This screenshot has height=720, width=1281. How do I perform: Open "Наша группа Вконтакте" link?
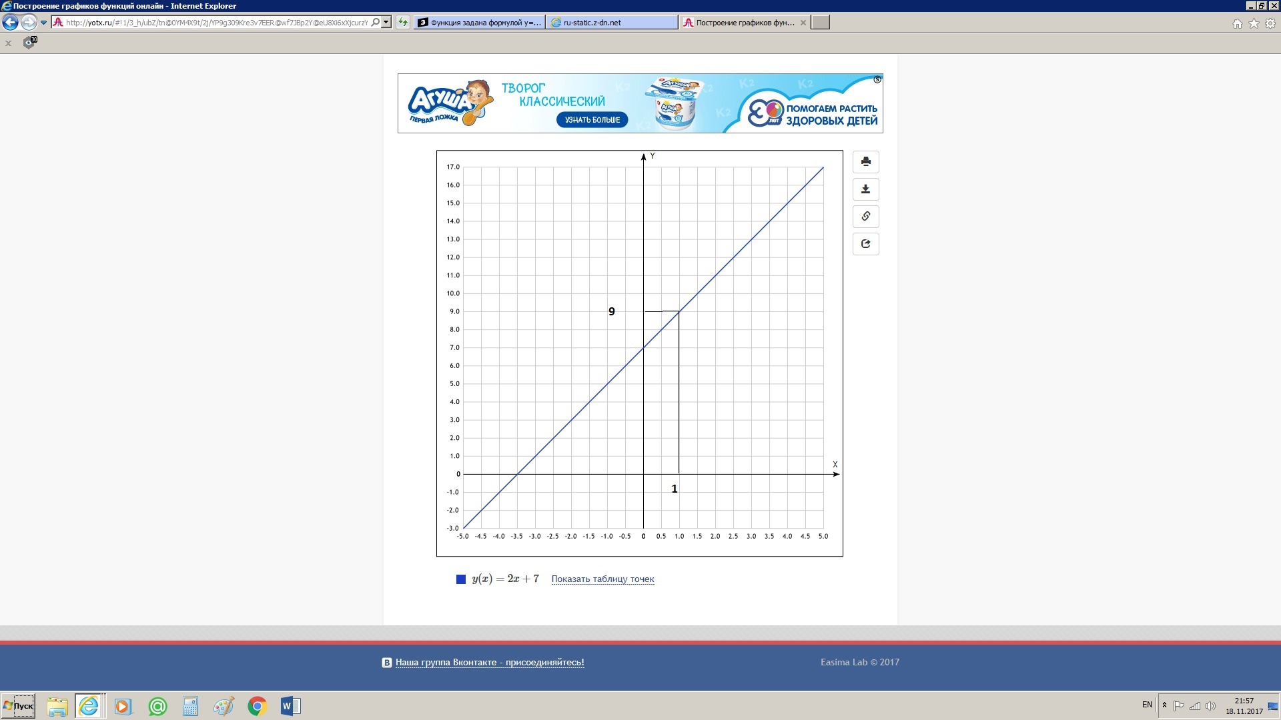tap(489, 662)
